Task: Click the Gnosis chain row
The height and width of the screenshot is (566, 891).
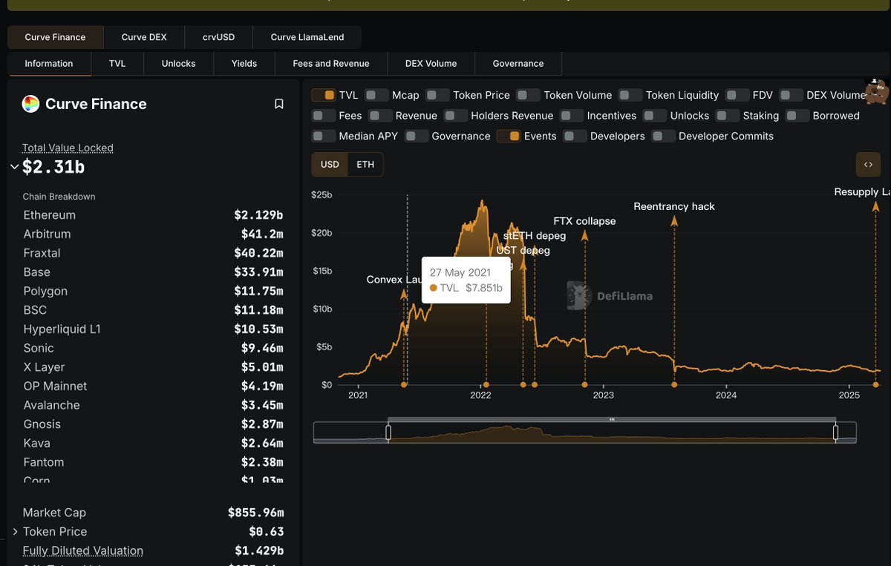Action: [153, 424]
